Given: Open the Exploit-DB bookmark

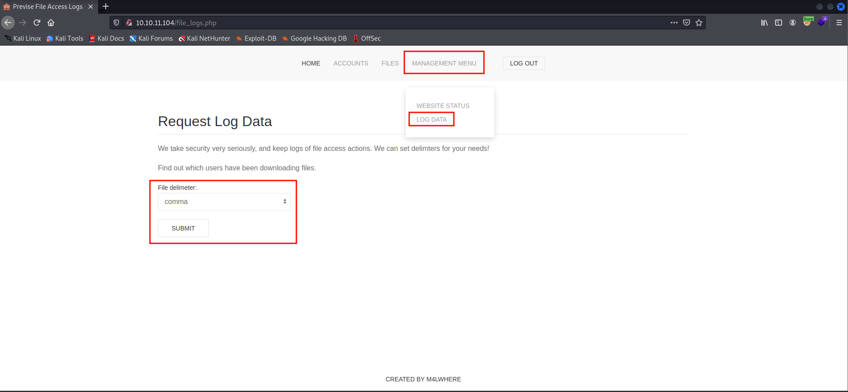Looking at the screenshot, I should pyautogui.click(x=260, y=38).
